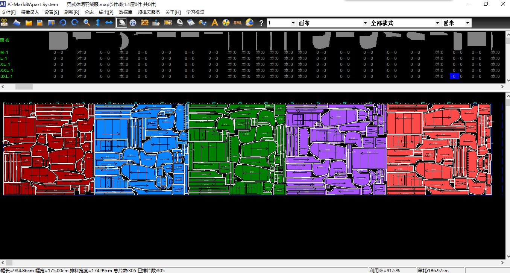Viewport: 510px width, 273px height.
Task: Expand the dropdown showing value 1
Action: click(x=293, y=23)
